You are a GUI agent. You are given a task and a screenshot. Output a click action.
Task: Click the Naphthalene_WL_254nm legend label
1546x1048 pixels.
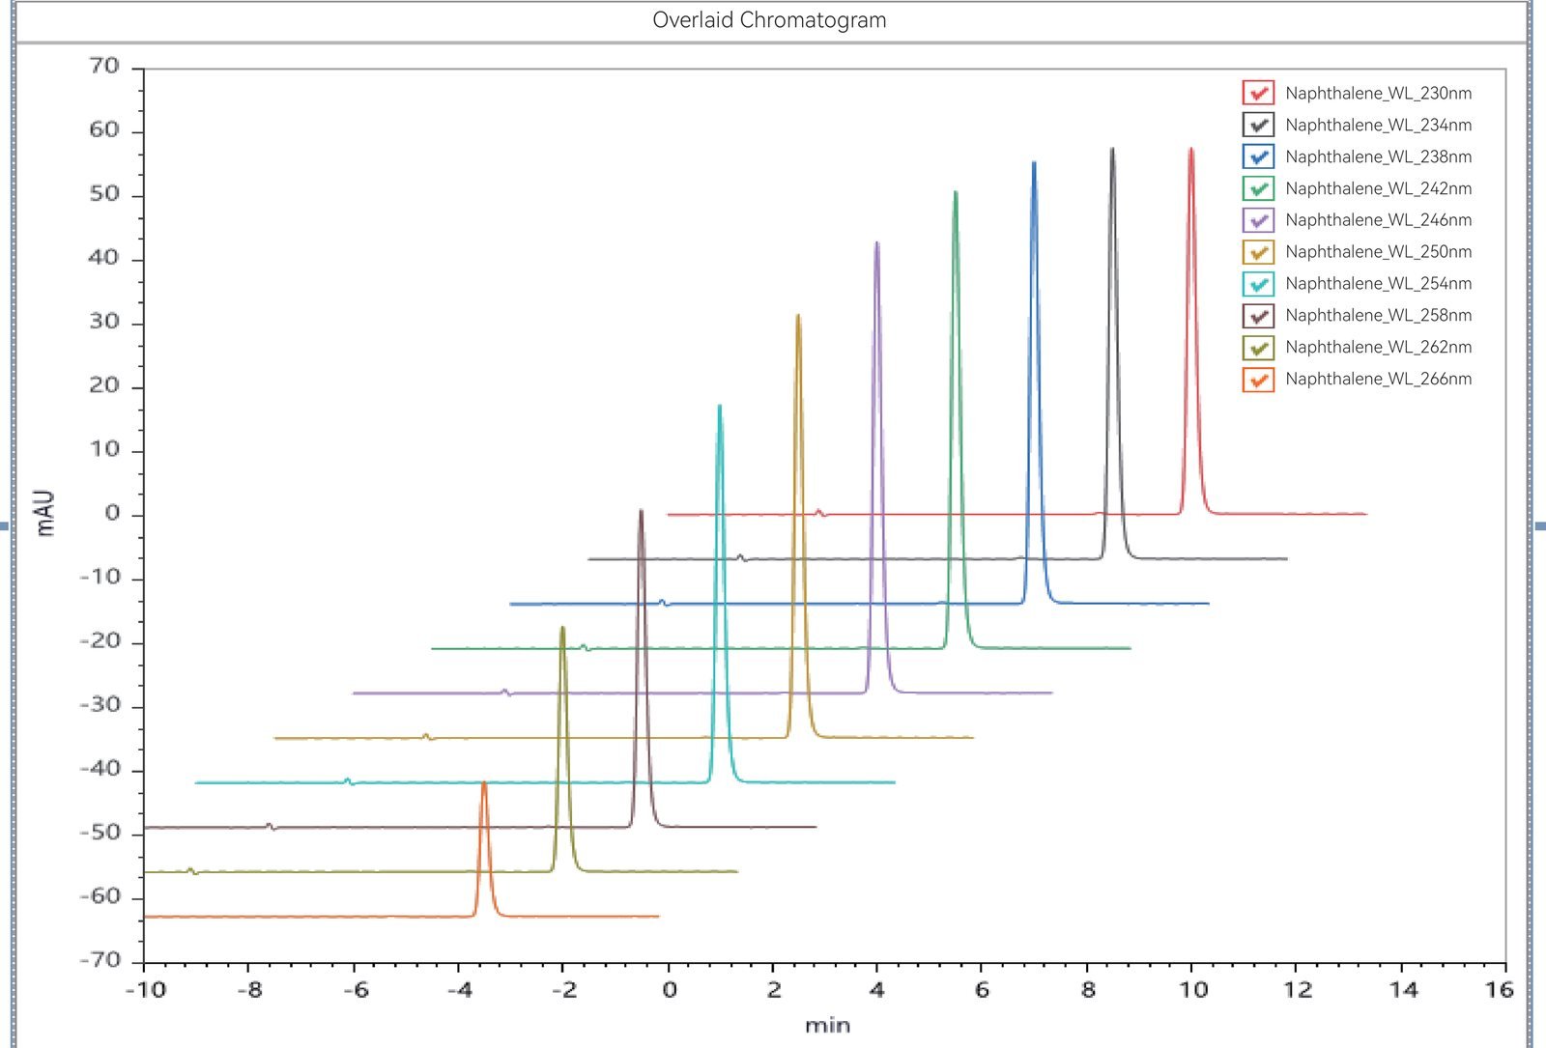click(1379, 284)
